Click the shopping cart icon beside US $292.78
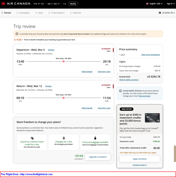 click(160, 13)
